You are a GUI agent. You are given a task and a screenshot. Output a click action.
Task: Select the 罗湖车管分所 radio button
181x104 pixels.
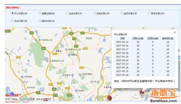click(x=149, y=13)
